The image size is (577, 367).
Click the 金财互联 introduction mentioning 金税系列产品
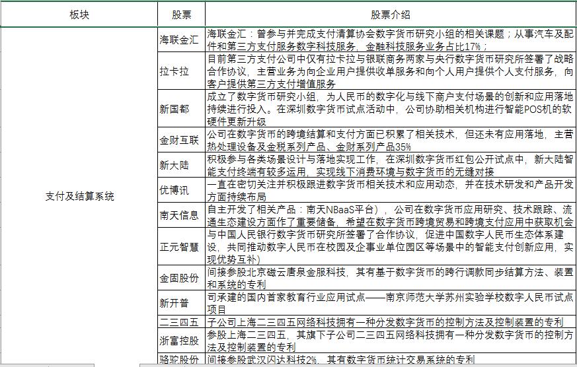pos(391,139)
